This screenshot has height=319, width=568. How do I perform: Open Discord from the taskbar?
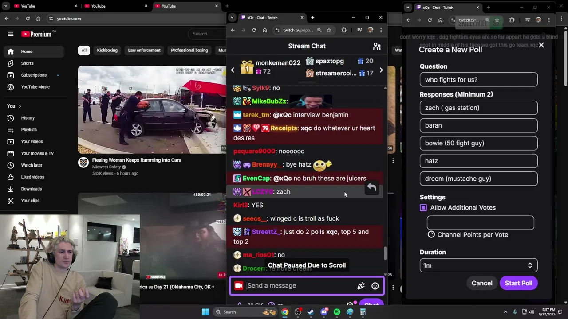[x=324, y=312]
